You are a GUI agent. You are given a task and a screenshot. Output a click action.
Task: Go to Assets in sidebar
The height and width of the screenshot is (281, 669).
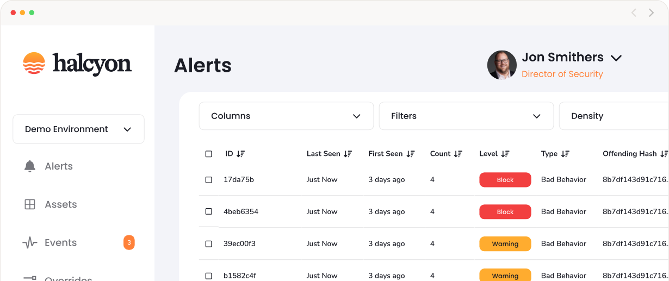click(60, 204)
